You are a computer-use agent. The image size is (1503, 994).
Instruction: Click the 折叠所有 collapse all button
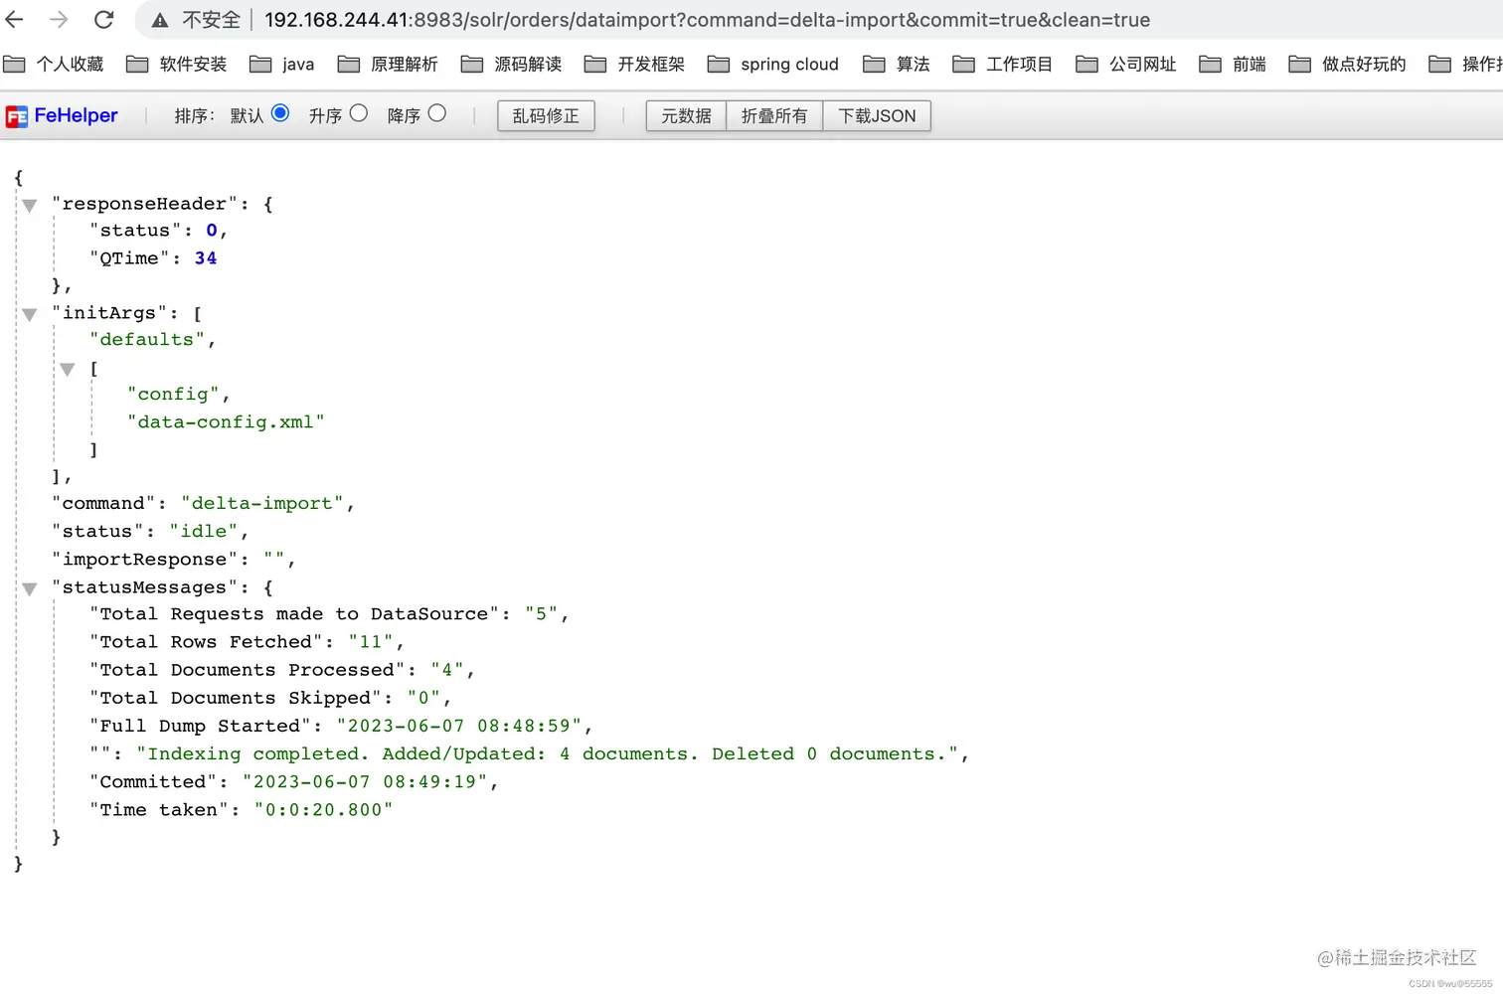click(774, 116)
